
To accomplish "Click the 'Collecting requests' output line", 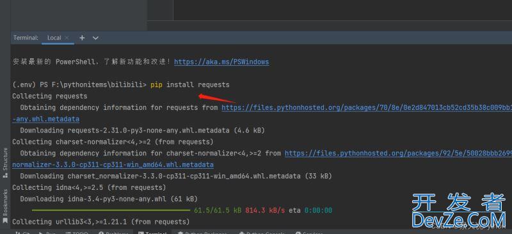I will point(50,97).
